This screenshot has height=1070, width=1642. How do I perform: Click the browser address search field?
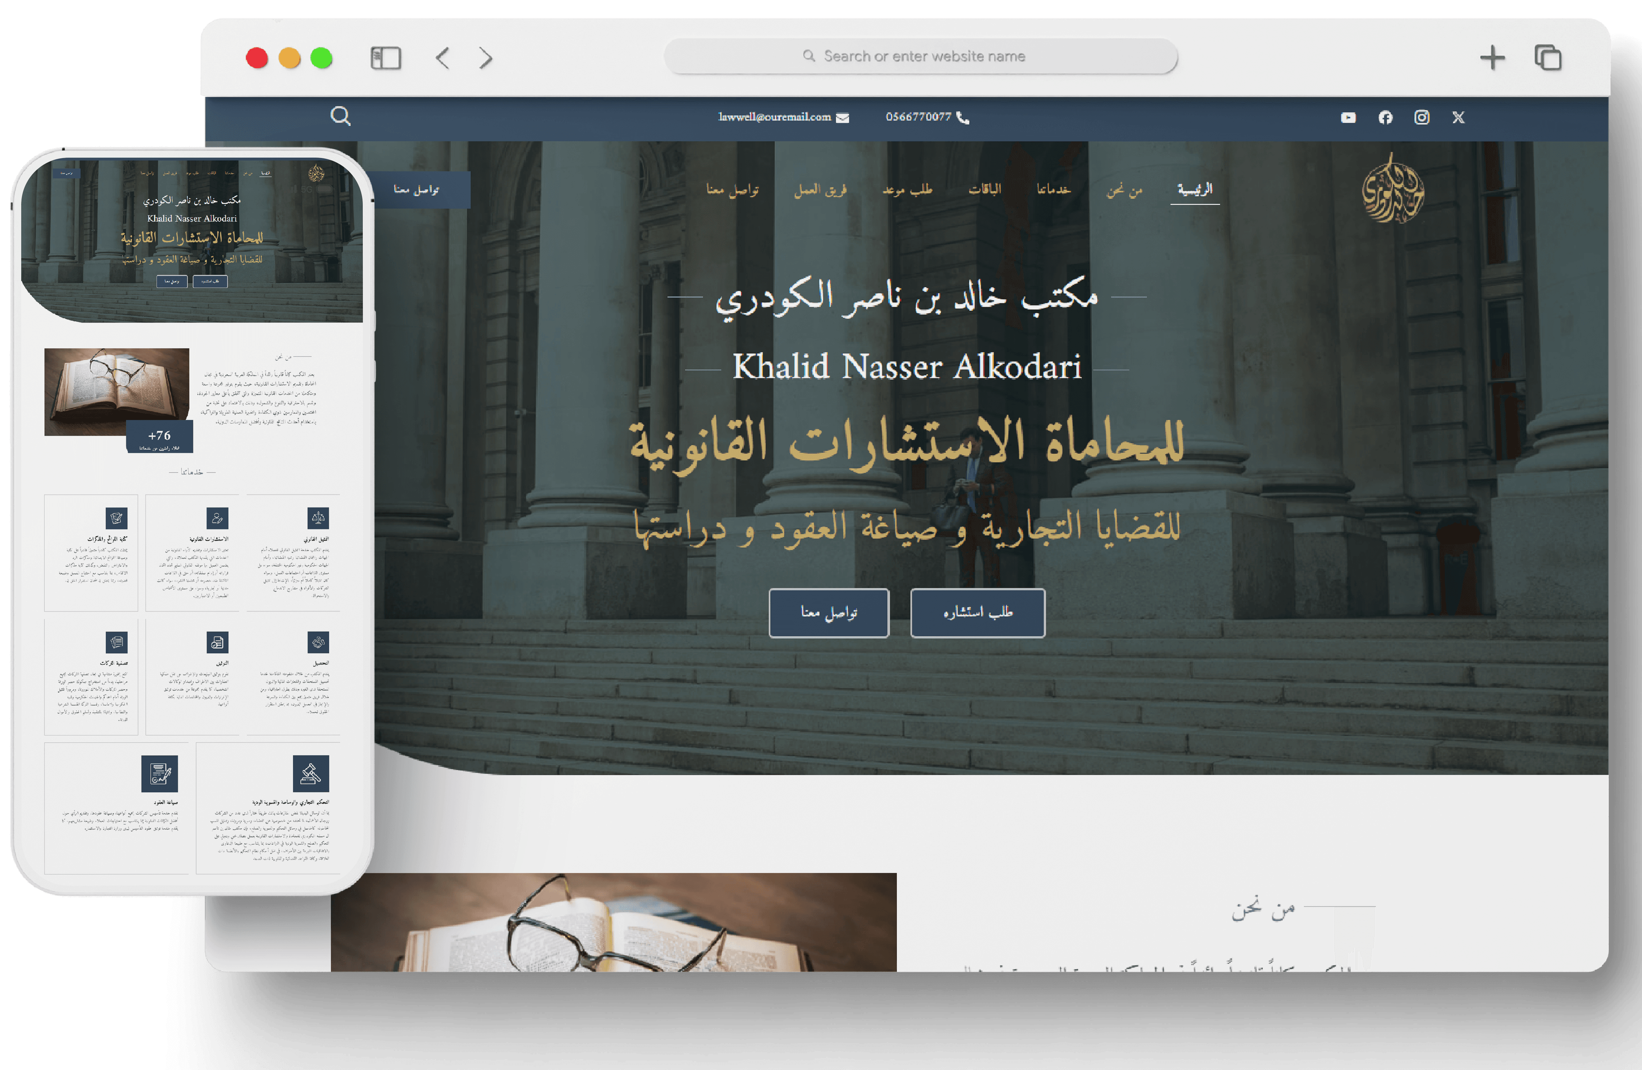[x=921, y=57]
